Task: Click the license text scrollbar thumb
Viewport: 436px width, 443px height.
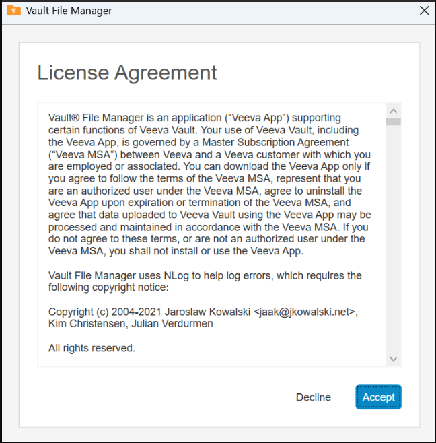Action: click(394, 123)
